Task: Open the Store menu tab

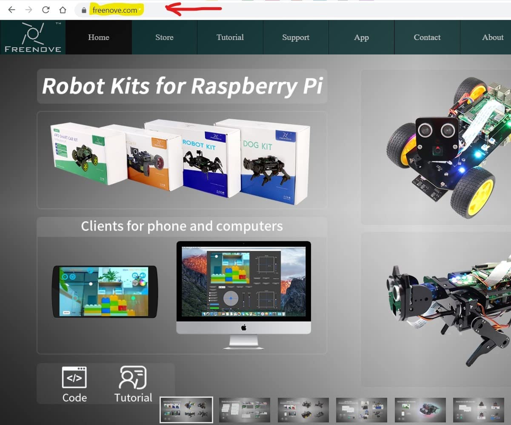Action: coord(164,37)
